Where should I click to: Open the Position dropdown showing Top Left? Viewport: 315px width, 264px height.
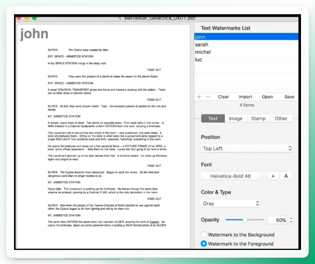pos(247,148)
